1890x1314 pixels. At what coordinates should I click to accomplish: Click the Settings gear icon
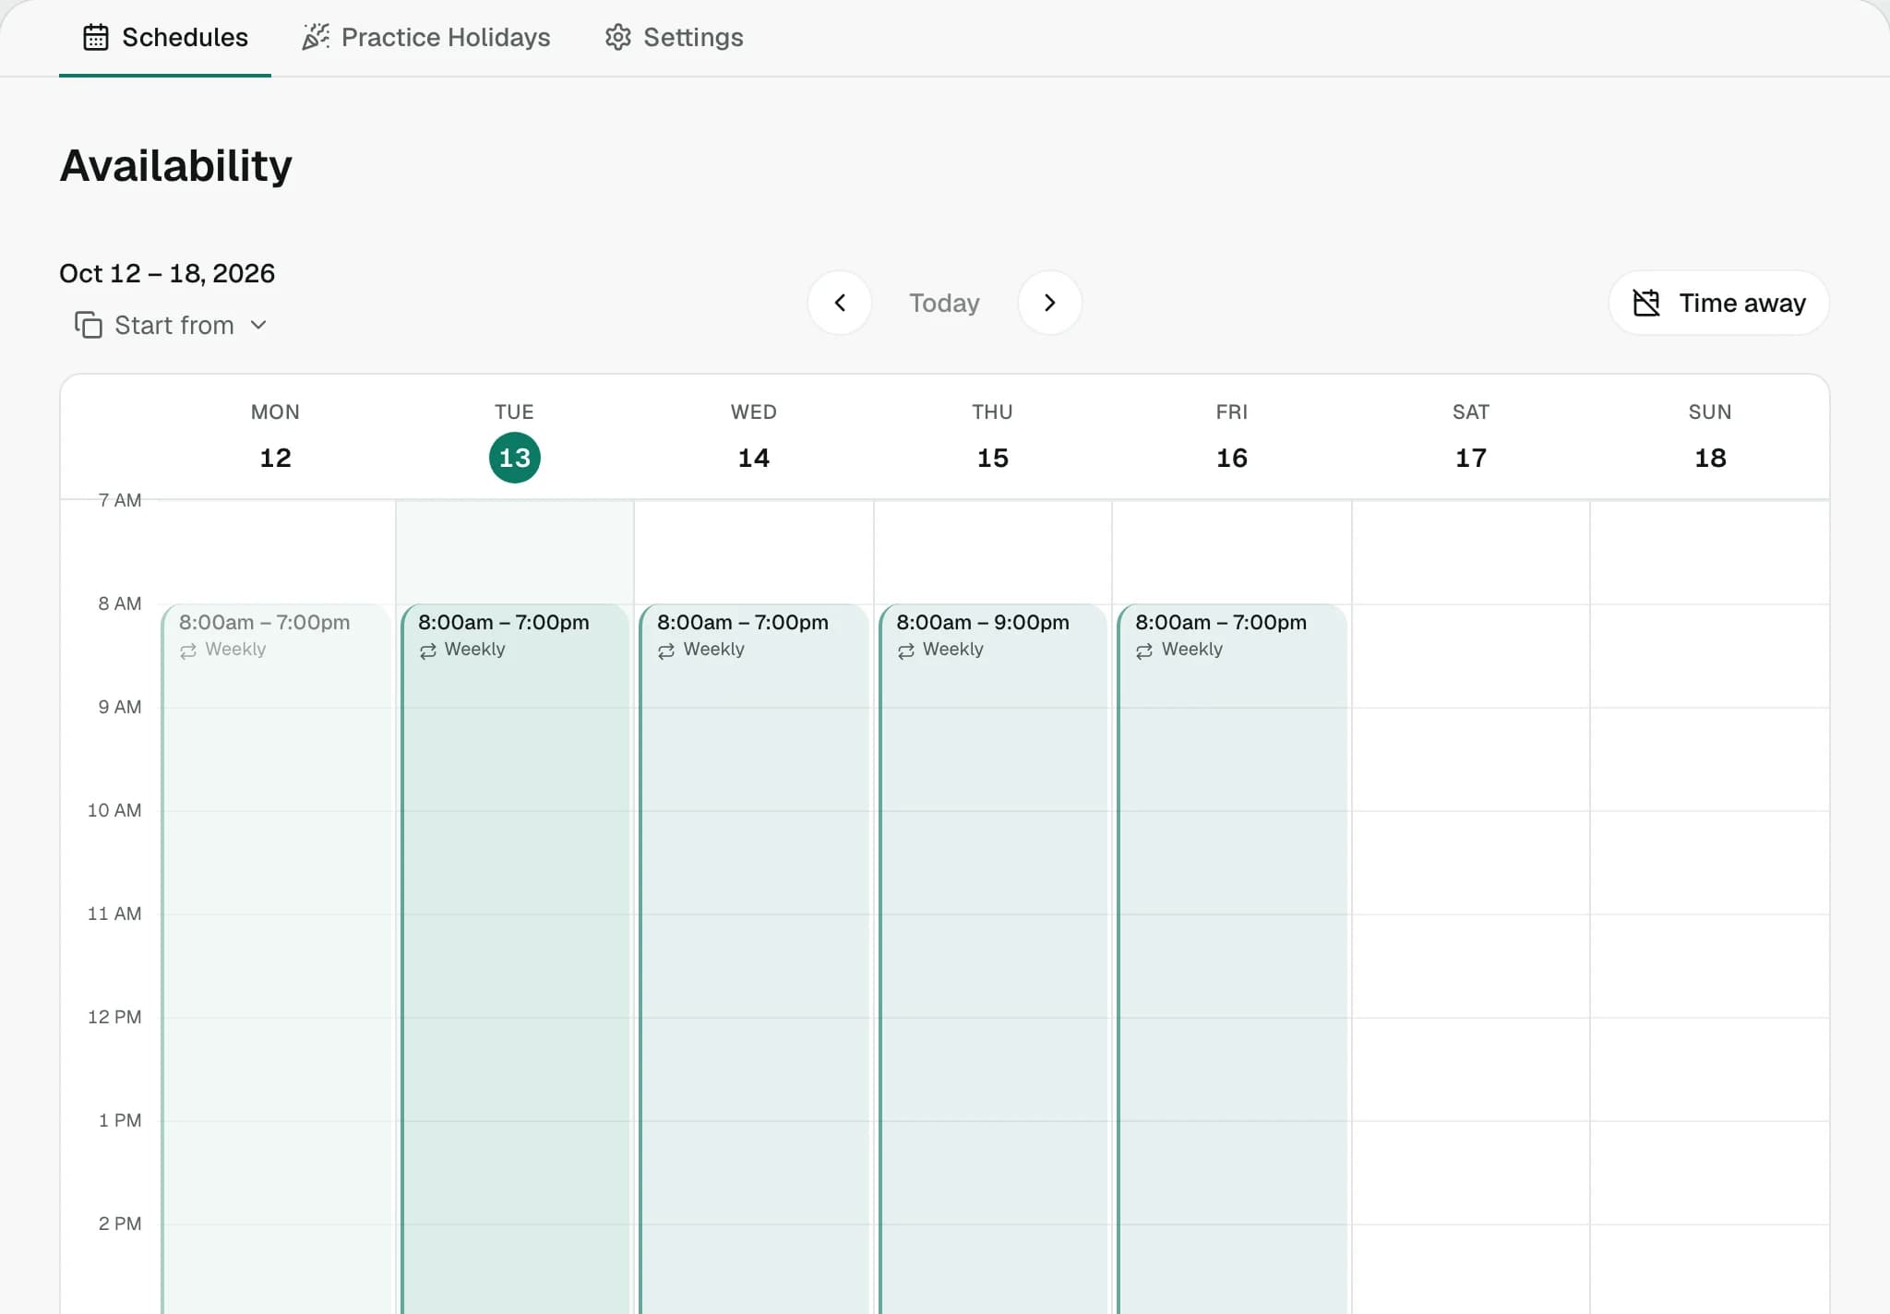tap(617, 38)
